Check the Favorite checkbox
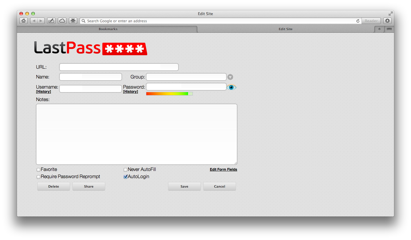411x240 pixels. (x=38, y=170)
